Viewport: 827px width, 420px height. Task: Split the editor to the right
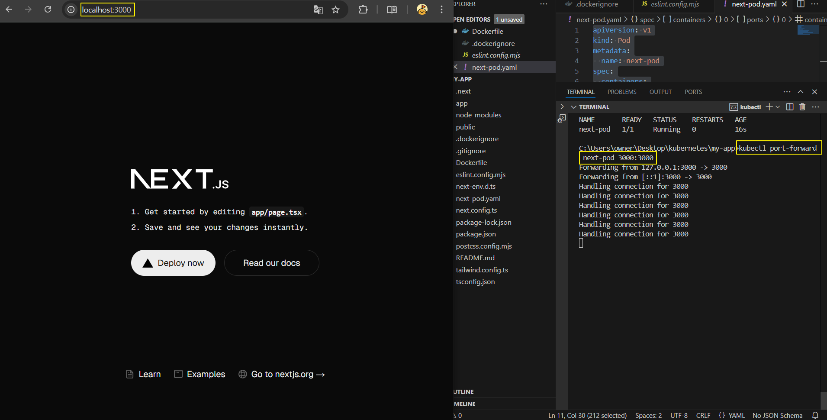(x=801, y=4)
